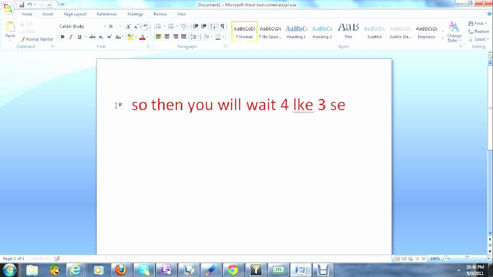The width and height of the screenshot is (493, 277).
Task: Grow the font size
Action: click(128, 26)
